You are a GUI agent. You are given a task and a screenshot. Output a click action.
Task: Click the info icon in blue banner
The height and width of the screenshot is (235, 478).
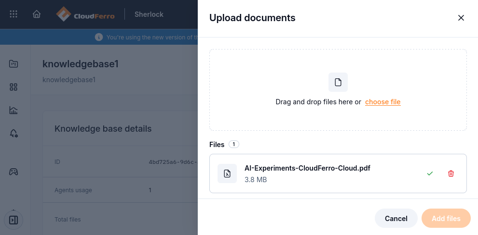98,37
